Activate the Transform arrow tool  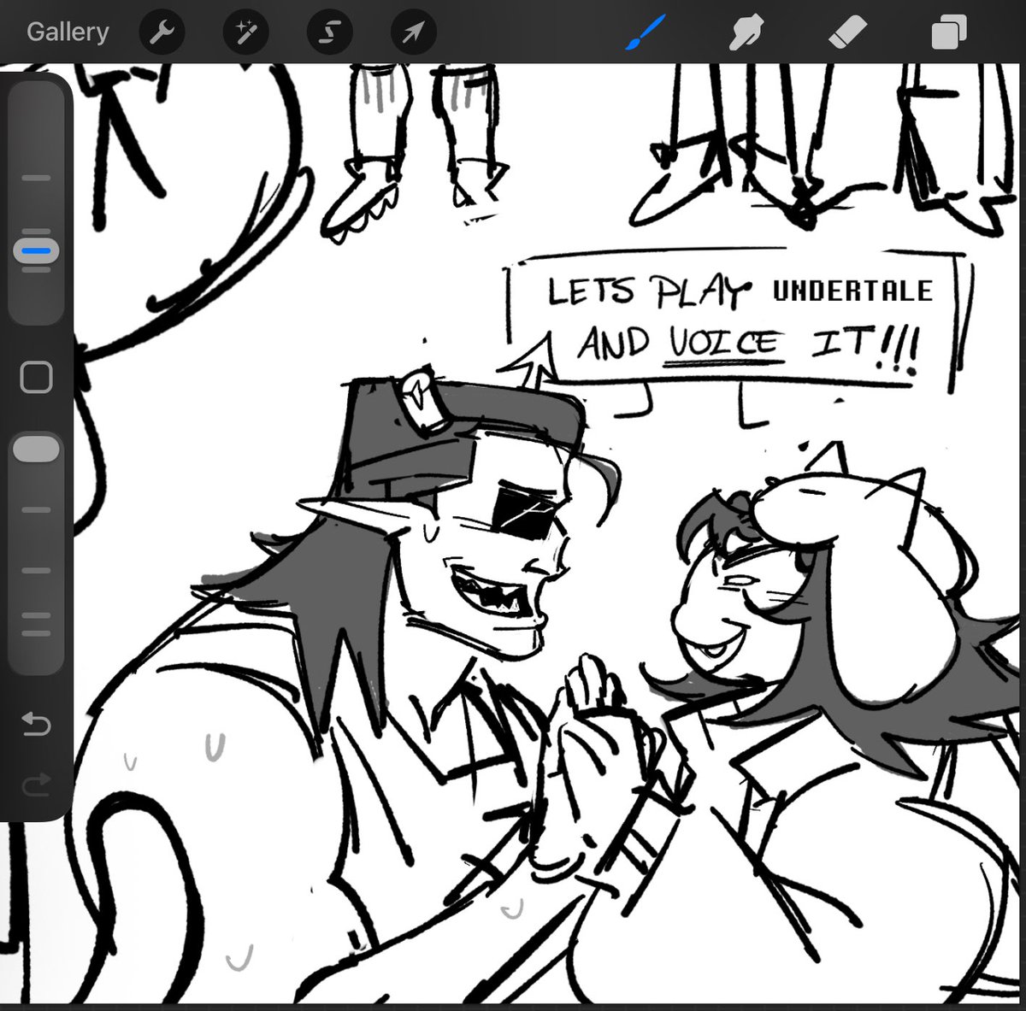pos(414,33)
